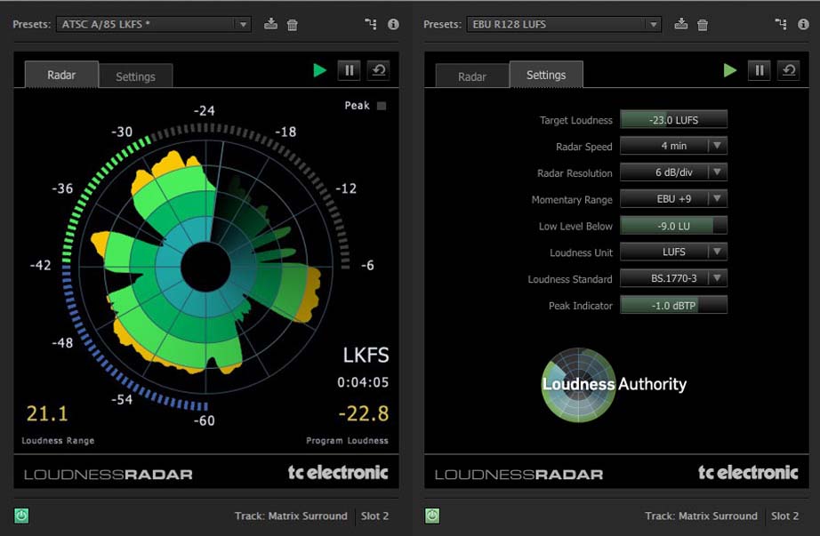
Task: Pause measurement in ATSC A/85 radar window
Action: point(350,70)
